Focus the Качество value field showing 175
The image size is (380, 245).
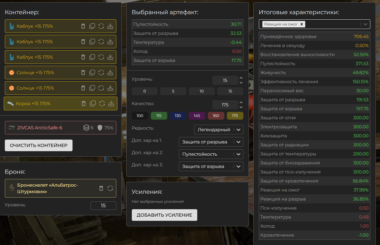225,105
